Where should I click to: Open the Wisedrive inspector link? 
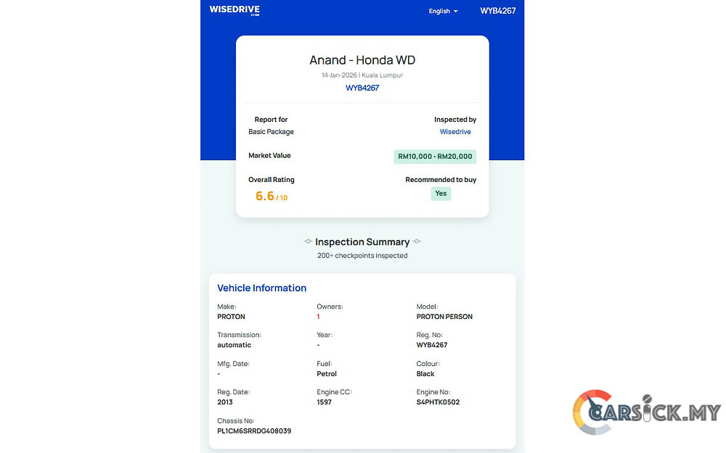click(x=455, y=132)
